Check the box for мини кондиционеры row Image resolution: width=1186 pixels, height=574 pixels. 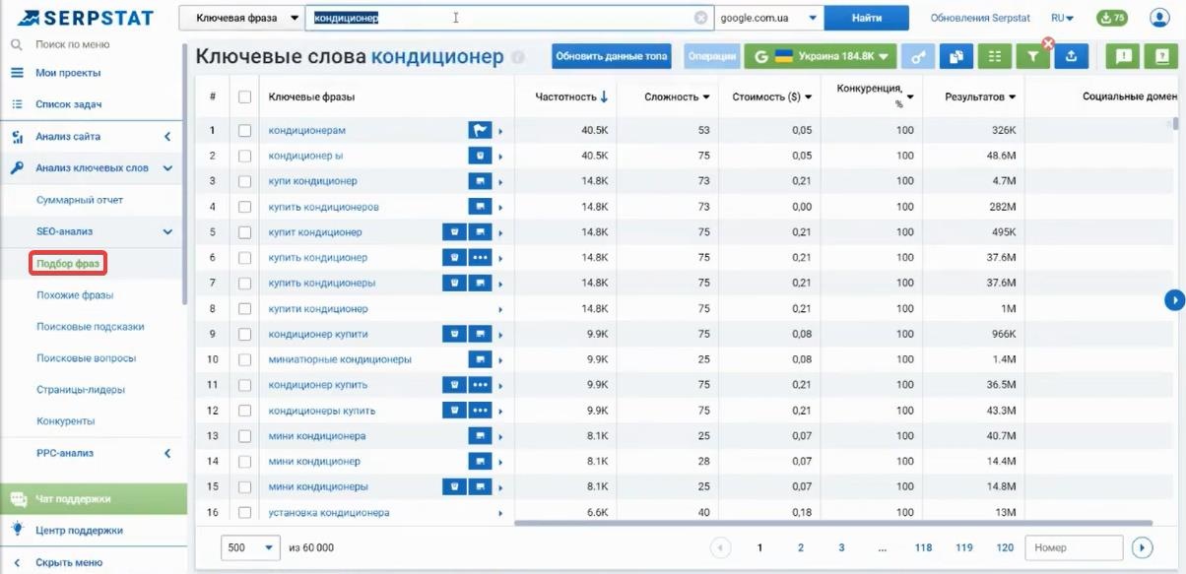click(244, 487)
